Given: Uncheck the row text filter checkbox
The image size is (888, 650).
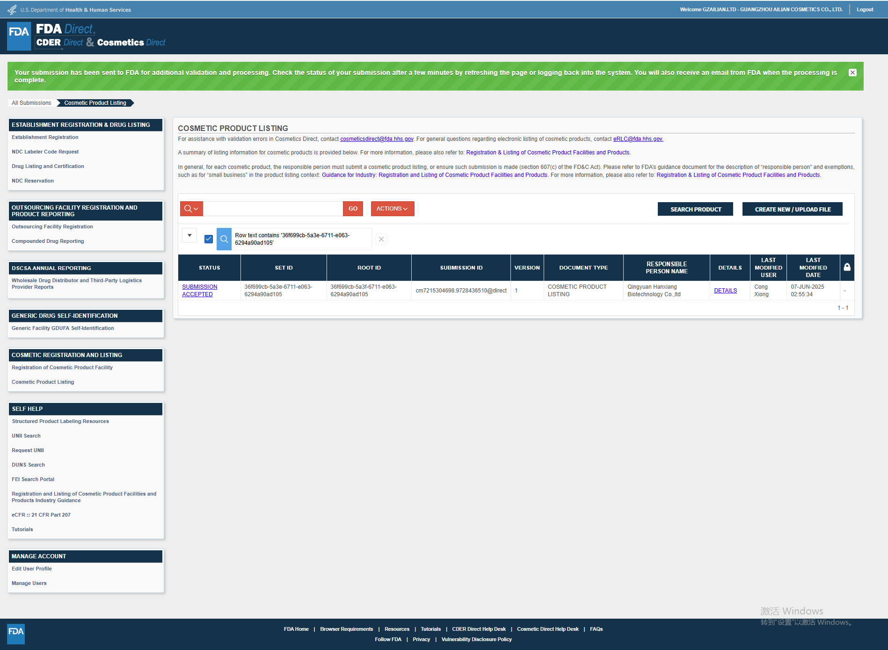Looking at the screenshot, I should tap(209, 239).
